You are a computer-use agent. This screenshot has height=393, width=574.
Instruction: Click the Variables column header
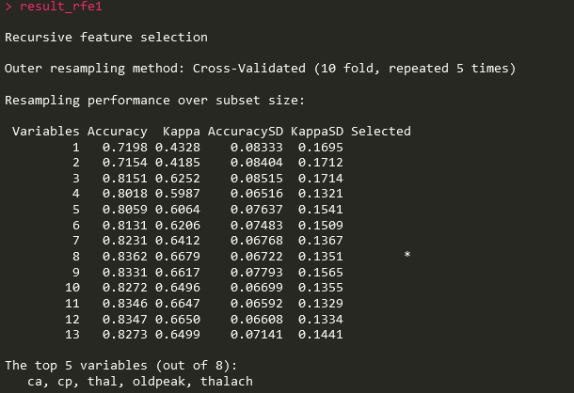[x=46, y=131]
